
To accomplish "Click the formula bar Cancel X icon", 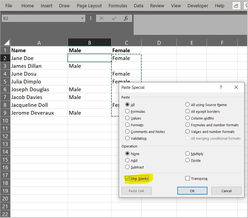I will [102, 18].
